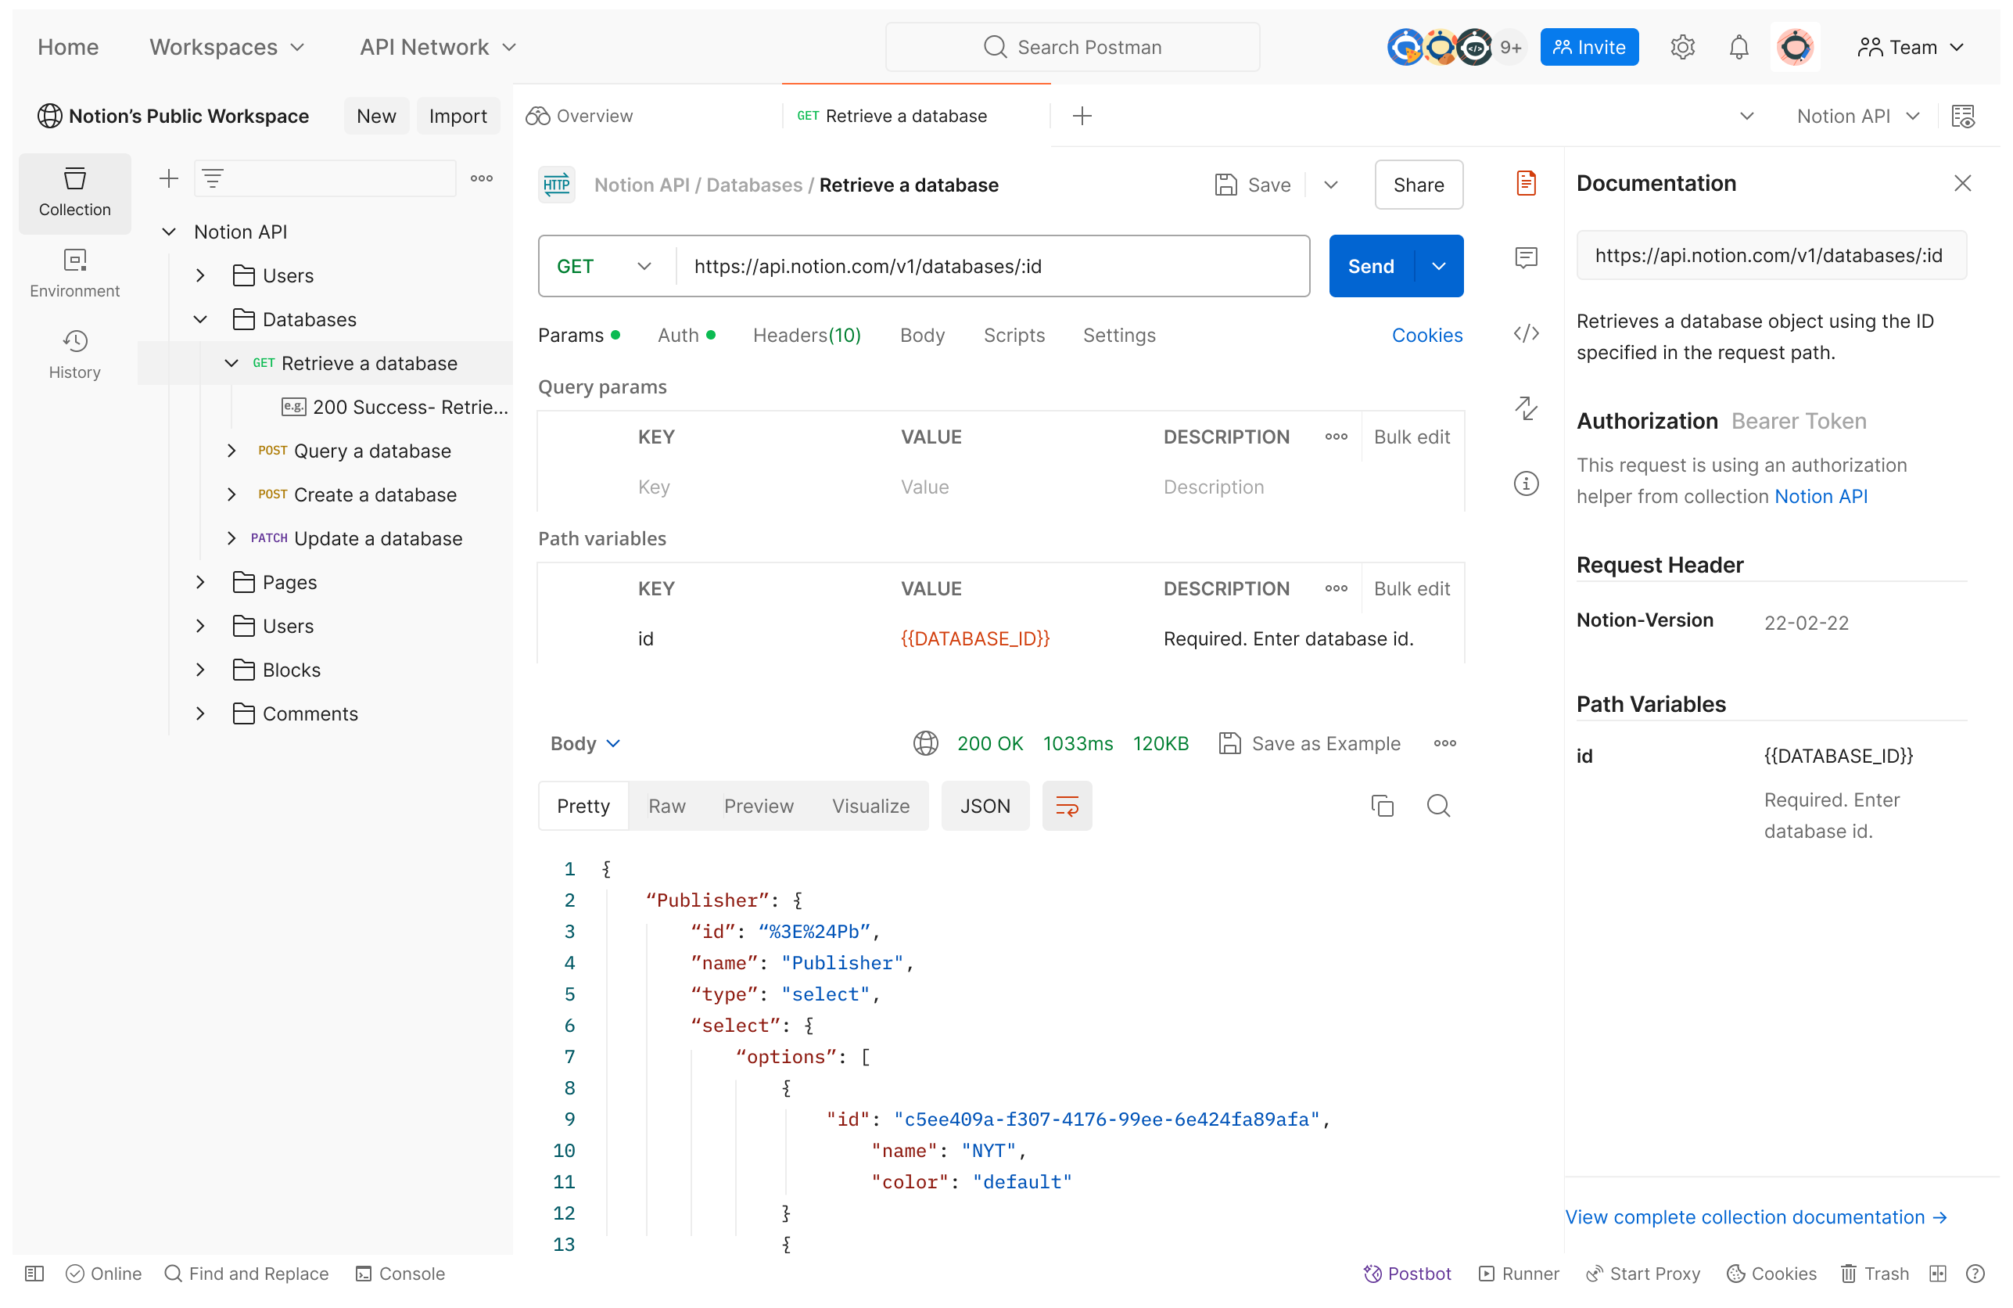This screenshot has height=1308, width=2013.
Task: Open the Console from the bottom bar
Action: point(399,1274)
